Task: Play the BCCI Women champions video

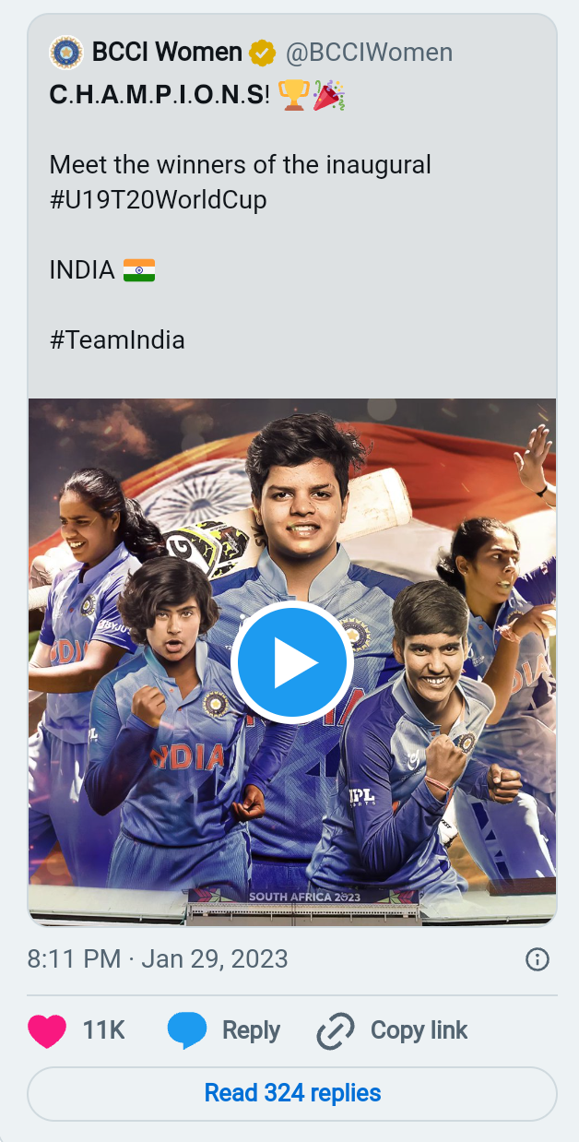Action: tap(292, 662)
